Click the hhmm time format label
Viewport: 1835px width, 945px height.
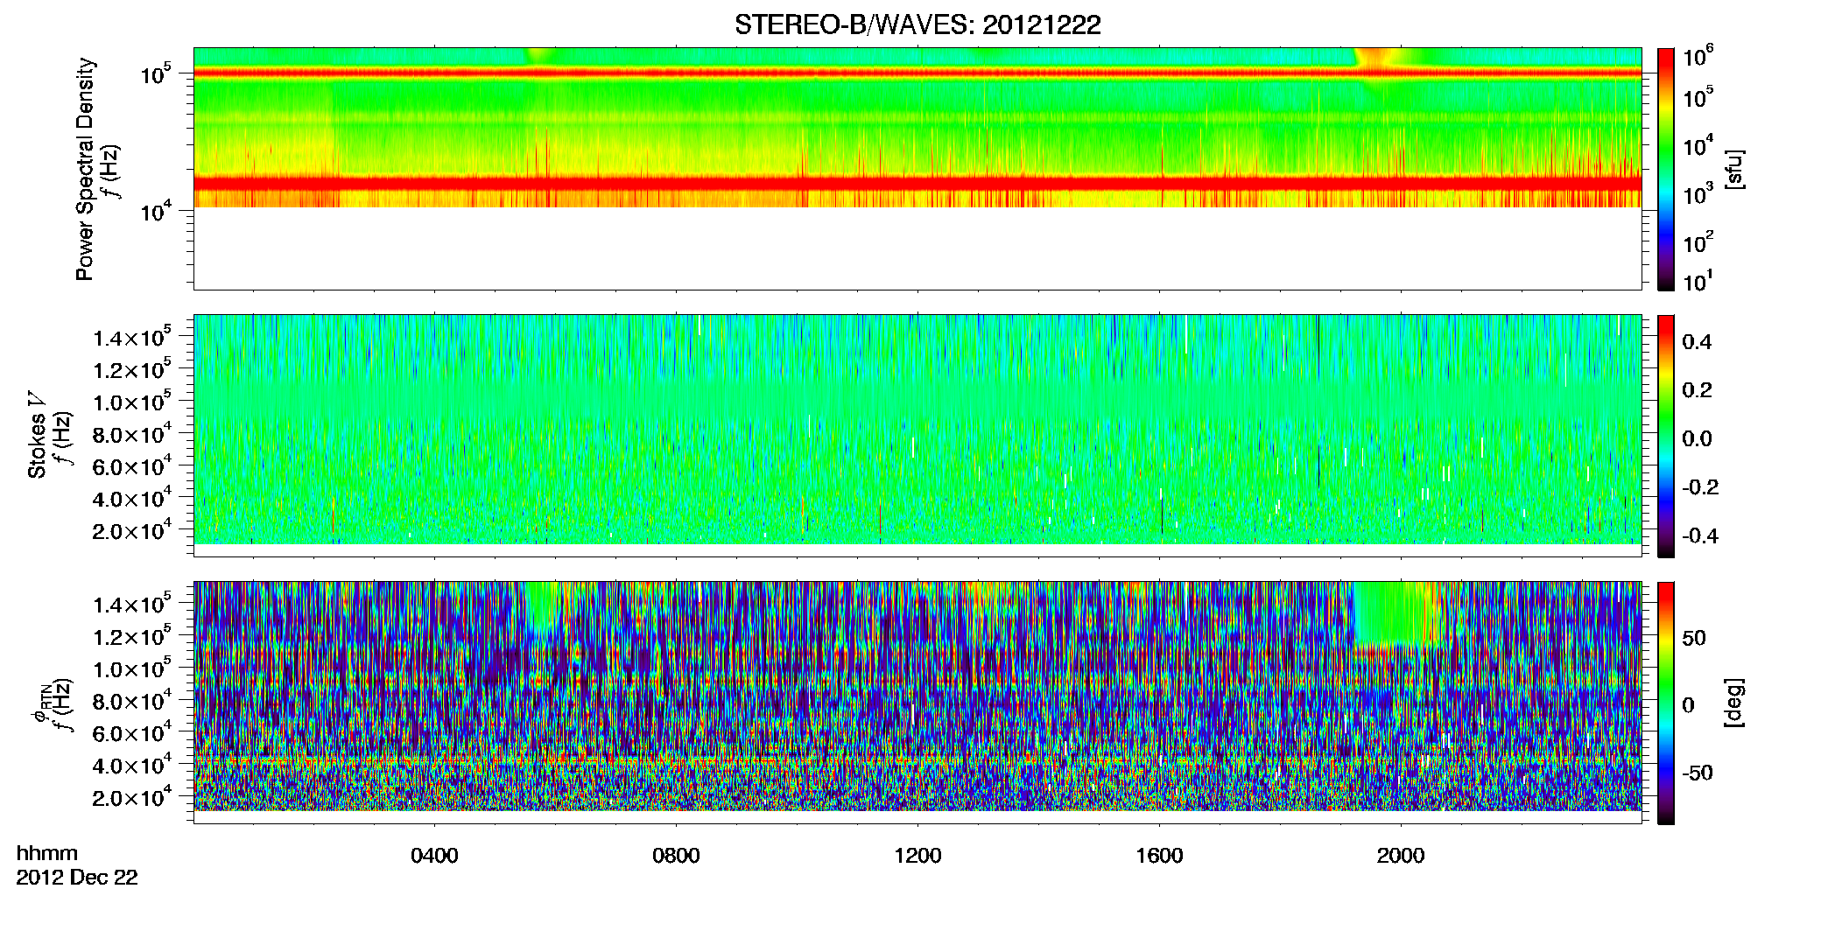pos(47,853)
